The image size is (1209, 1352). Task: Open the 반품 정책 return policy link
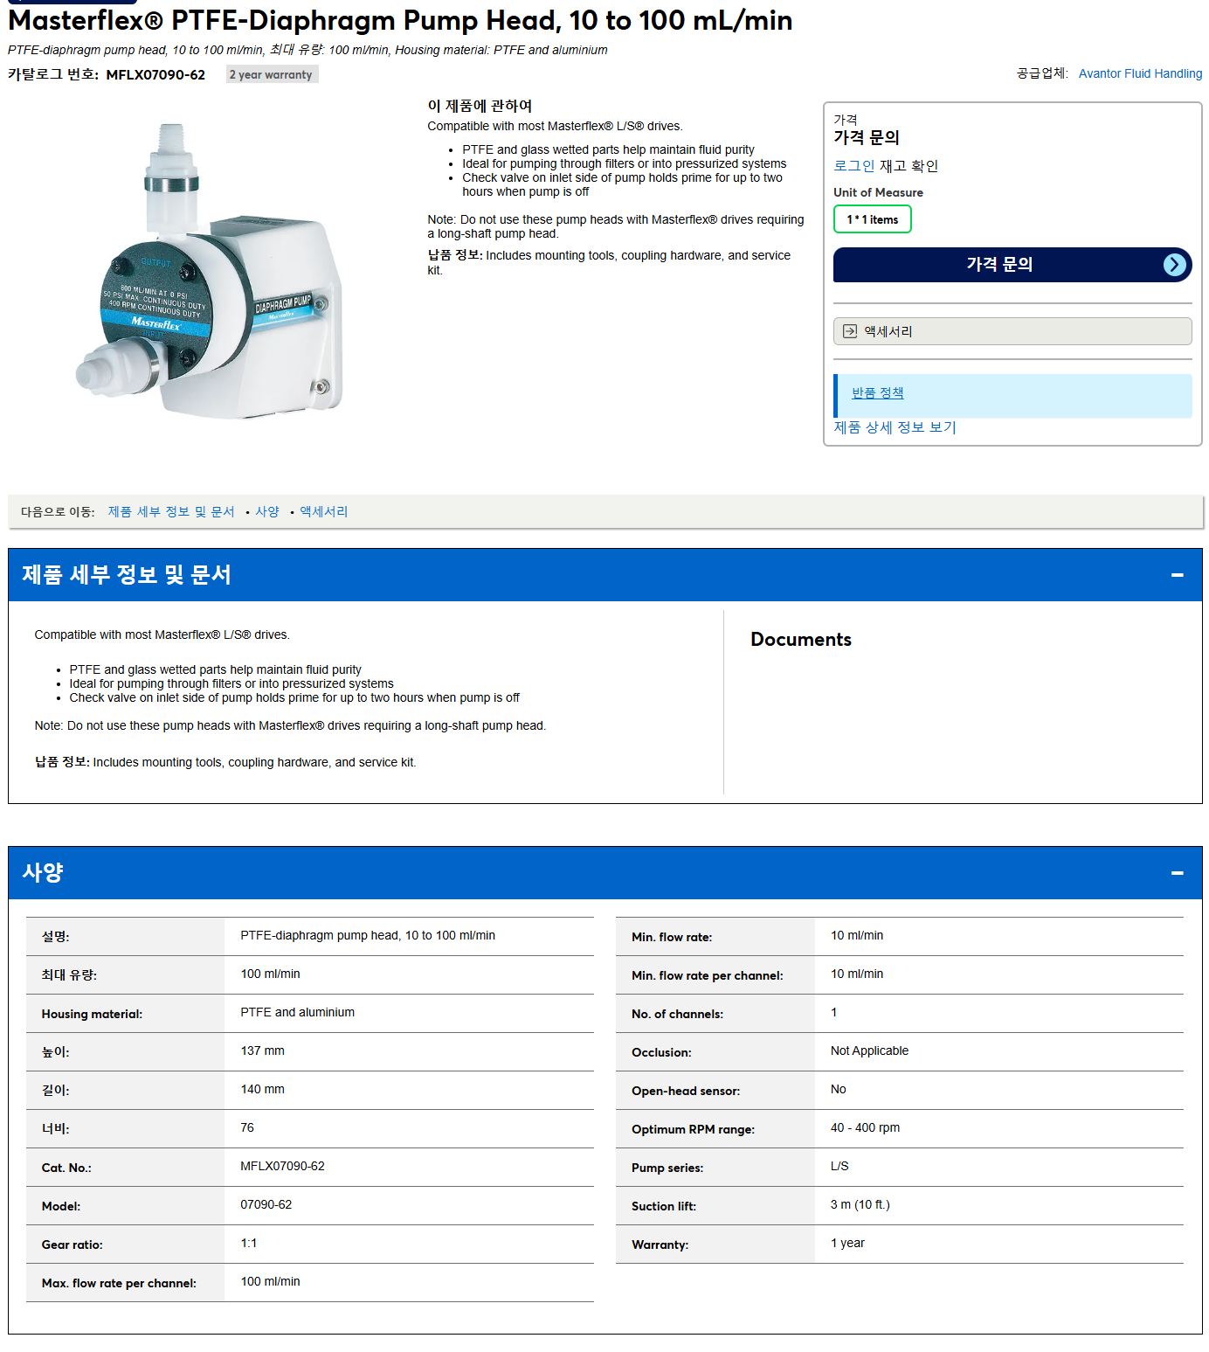point(878,393)
